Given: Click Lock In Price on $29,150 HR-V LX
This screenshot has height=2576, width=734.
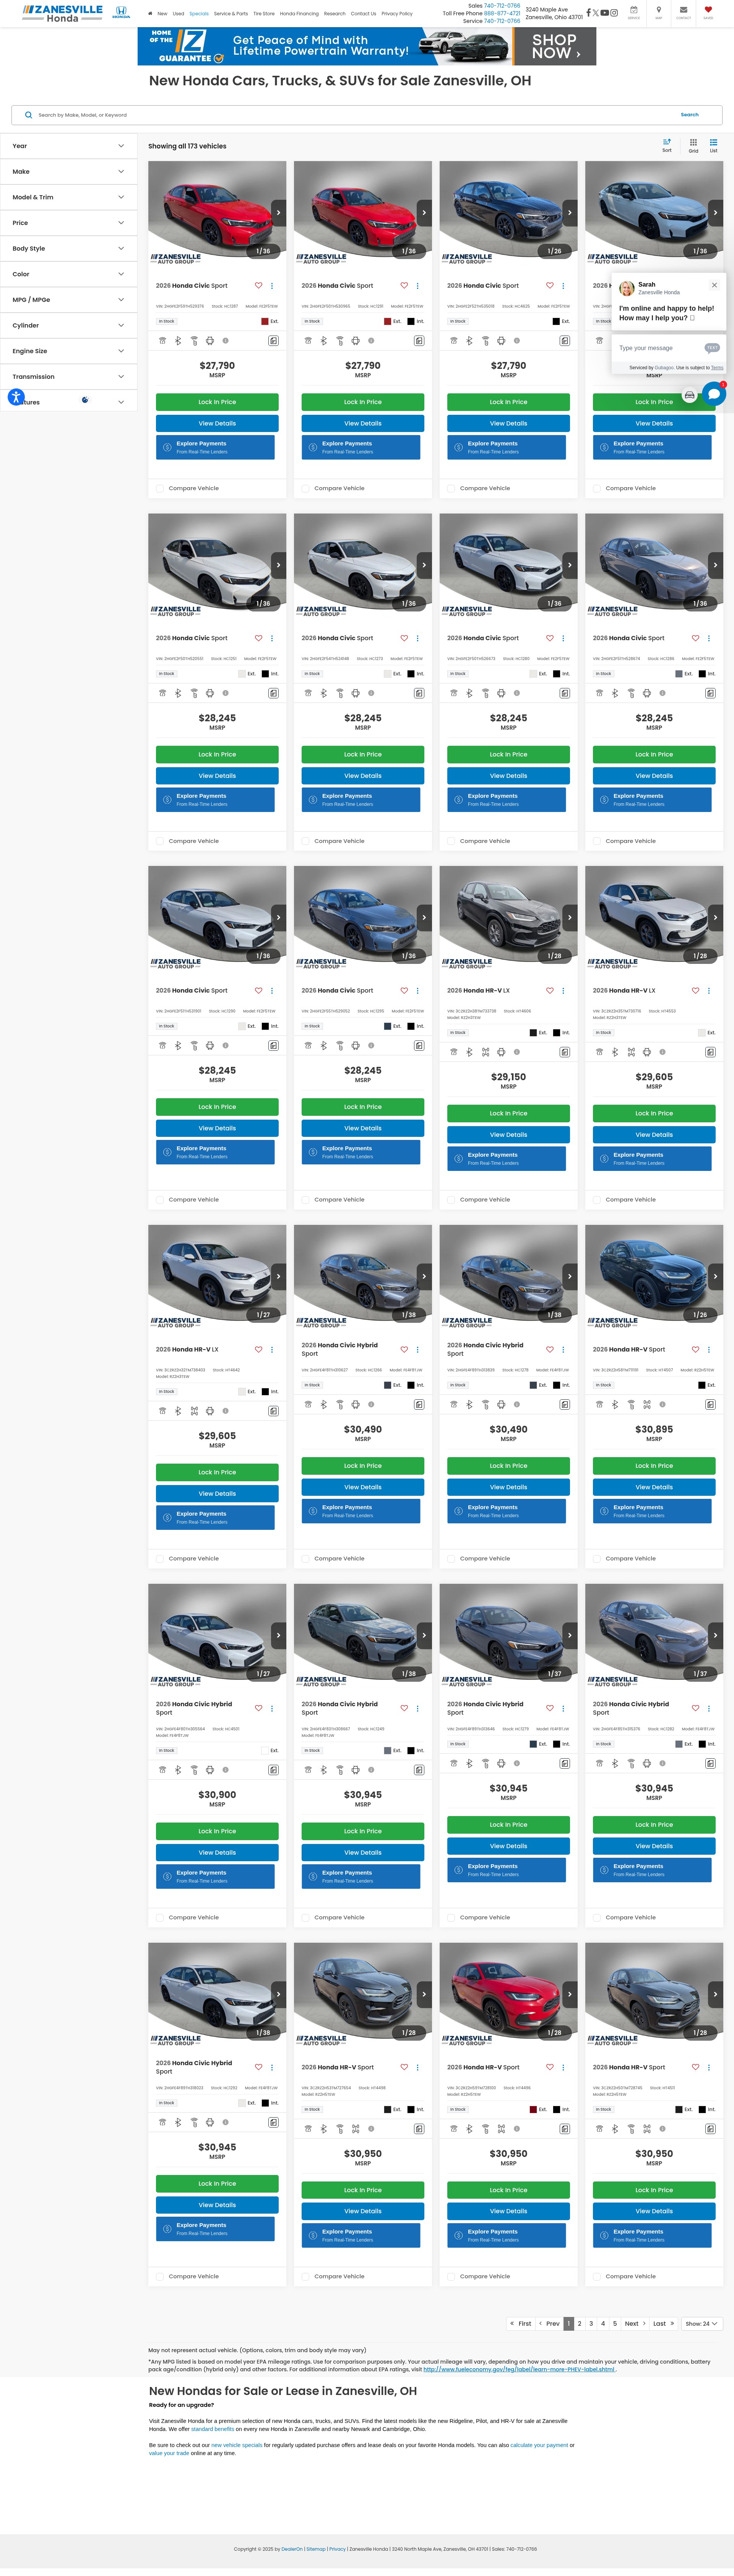Looking at the screenshot, I should pyautogui.click(x=508, y=1114).
